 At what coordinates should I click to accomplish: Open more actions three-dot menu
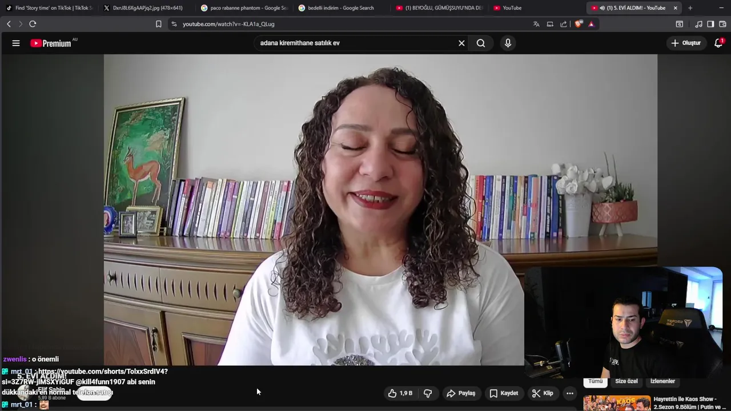coord(569,393)
